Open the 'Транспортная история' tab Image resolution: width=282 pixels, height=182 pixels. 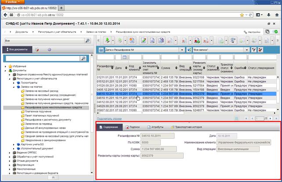point(187,127)
